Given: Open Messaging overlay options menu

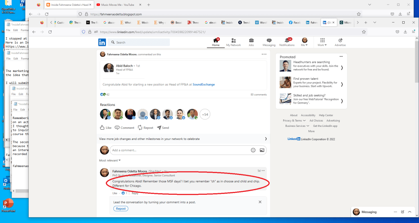Looking at the screenshot, I should [395, 212].
